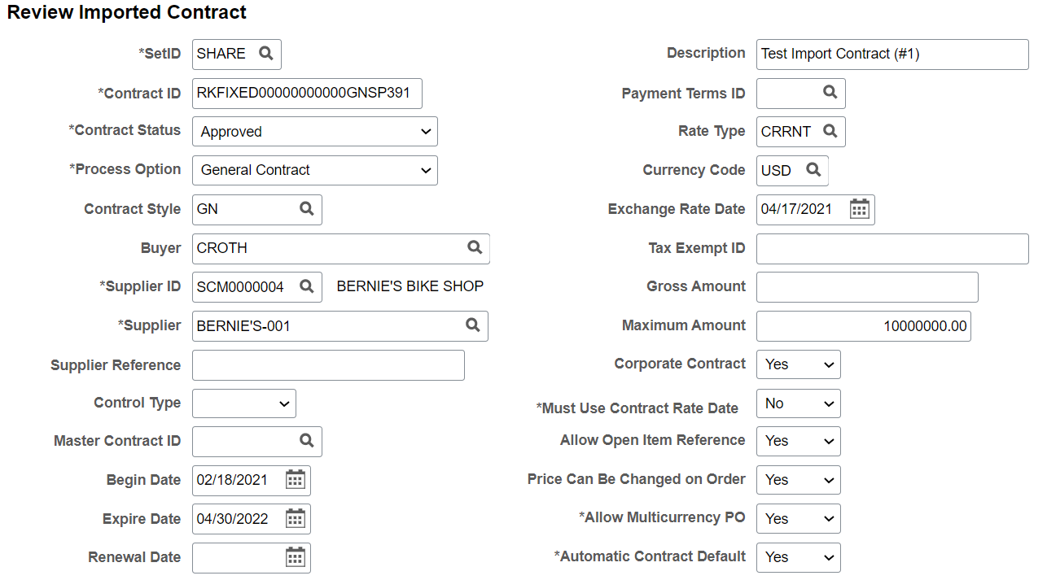The height and width of the screenshot is (580, 1047).
Task: Open the Exchange Rate Date calendar picker
Action: 859,209
